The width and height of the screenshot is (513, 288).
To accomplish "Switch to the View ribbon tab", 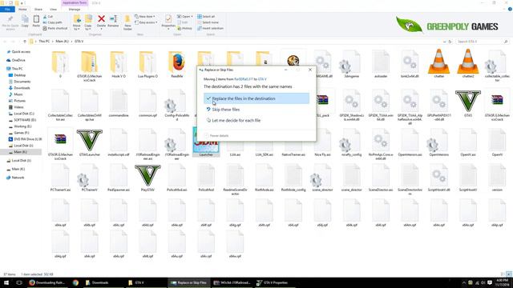I will coord(54,9).
